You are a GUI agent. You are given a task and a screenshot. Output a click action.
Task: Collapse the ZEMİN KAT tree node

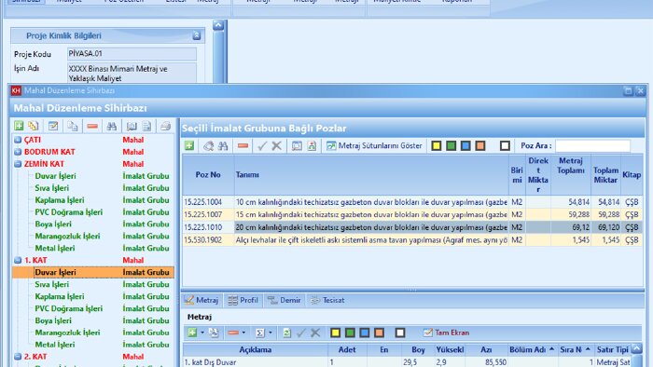point(18,164)
